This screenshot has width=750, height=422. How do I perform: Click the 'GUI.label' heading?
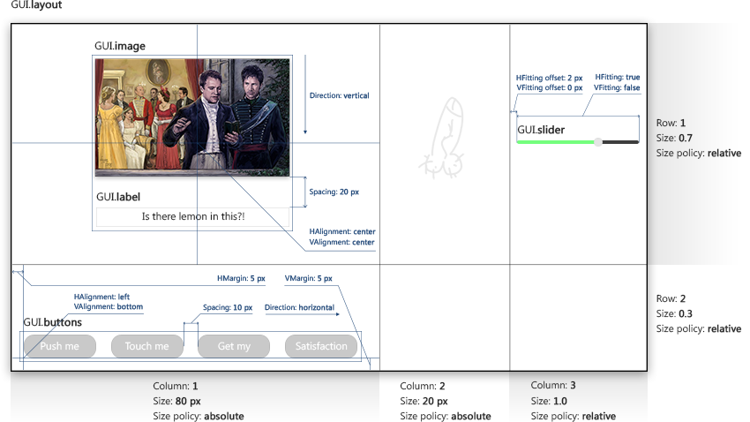(x=118, y=197)
